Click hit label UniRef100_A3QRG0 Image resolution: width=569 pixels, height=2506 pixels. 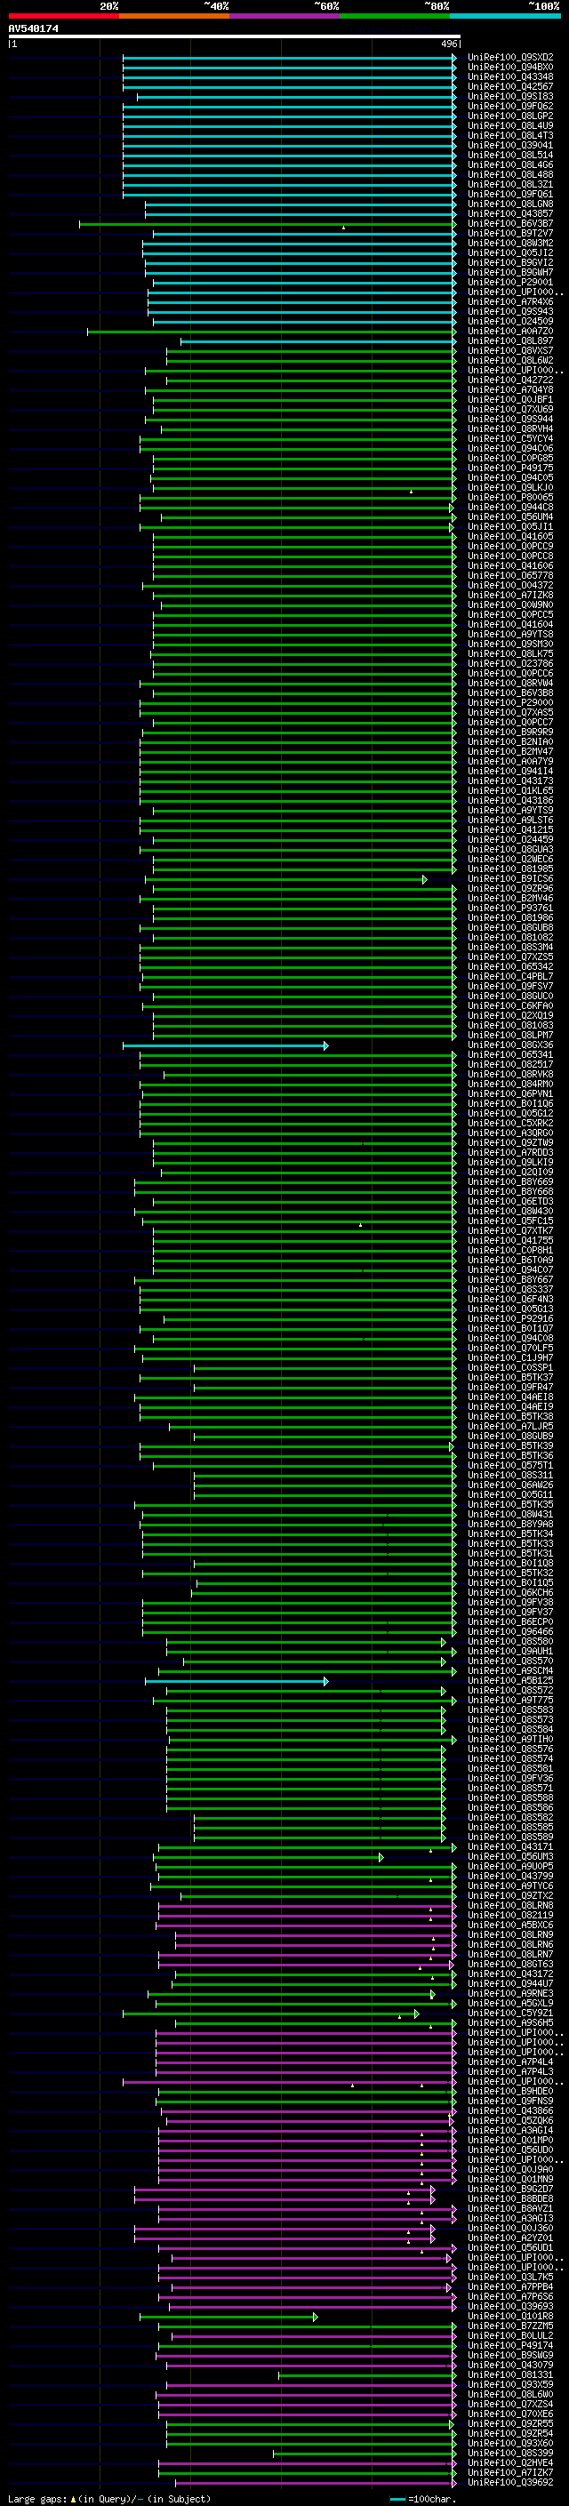coord(510,1133)
